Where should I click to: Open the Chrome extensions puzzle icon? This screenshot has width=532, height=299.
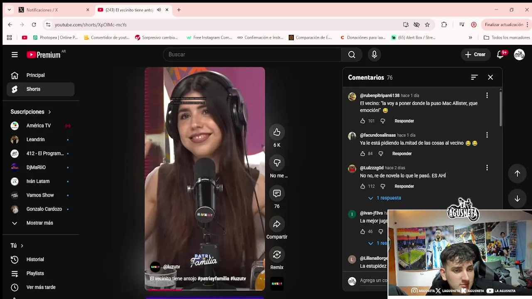point(444,25)
